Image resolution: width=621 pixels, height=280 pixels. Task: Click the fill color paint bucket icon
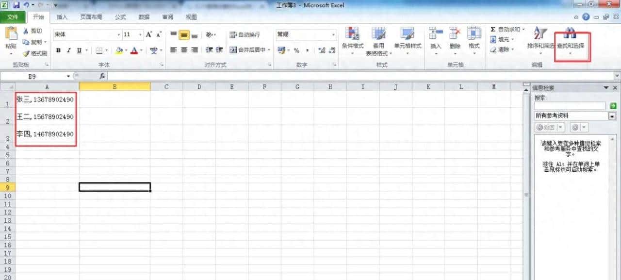pos(119,50)
